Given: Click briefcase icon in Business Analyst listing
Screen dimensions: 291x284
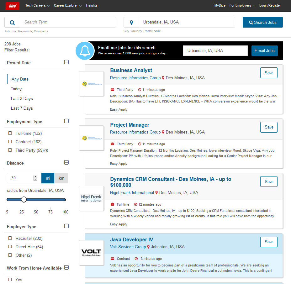Looking at the screenshot, I should (113, 90).
